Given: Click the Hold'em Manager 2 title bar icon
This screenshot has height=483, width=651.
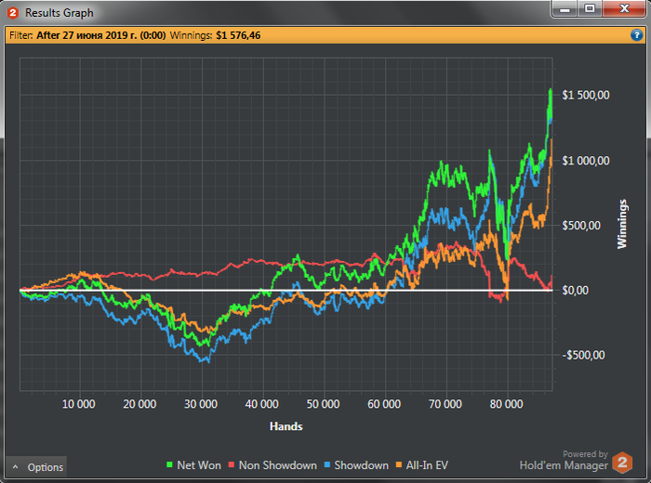Looking at the screenshot, I should coord(13,13).
